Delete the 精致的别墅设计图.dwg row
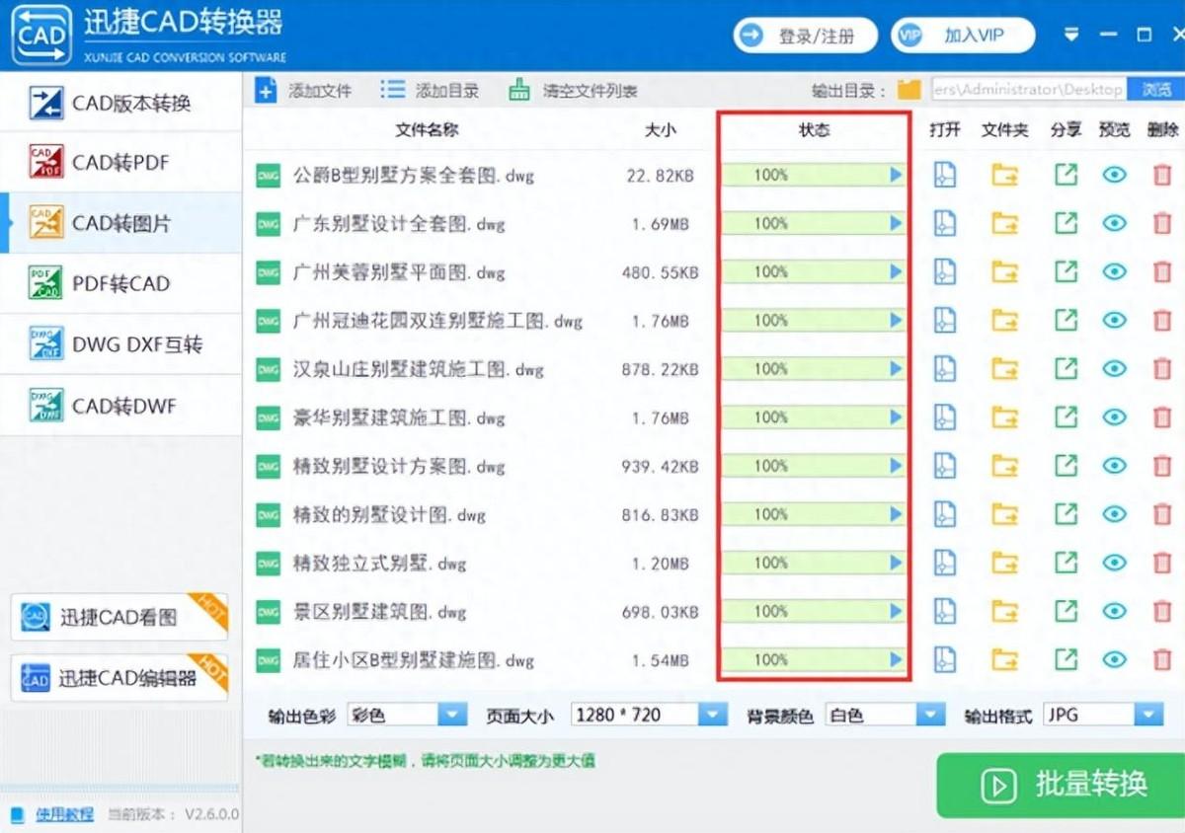 [1162, 514]
